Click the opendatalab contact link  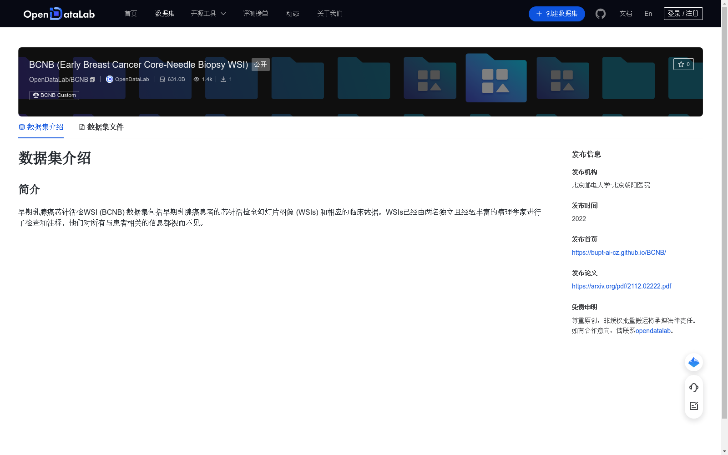coord(653,331)
